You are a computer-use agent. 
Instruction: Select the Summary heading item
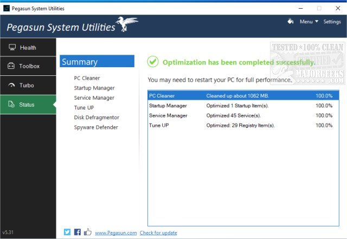pos(97,61)
